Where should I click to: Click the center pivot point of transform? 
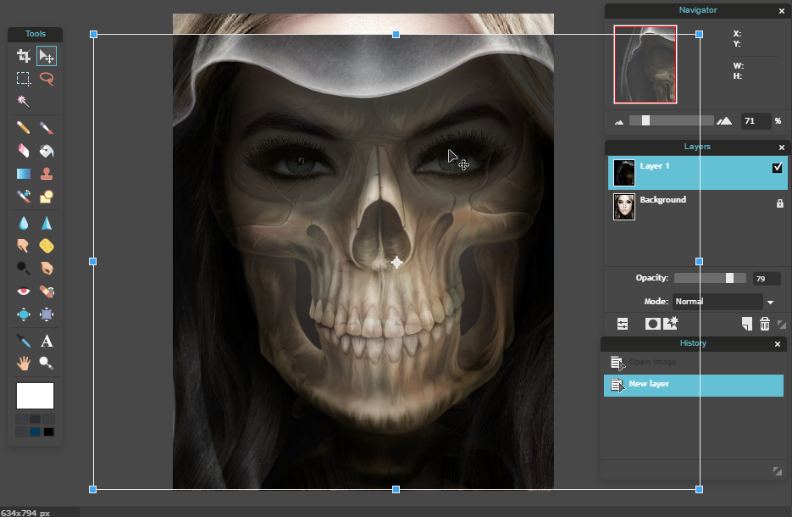click(x=396, y=262)
